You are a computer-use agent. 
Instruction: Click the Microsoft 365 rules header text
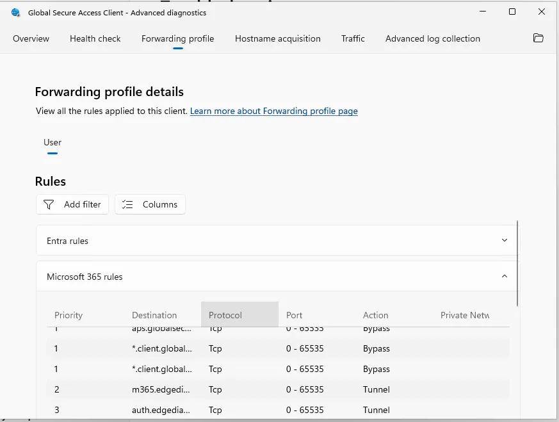85,277
